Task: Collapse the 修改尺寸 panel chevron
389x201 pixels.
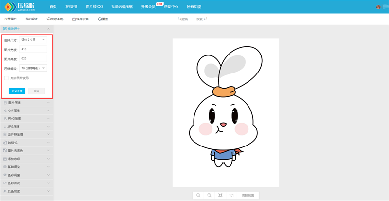Action: click(48, 29)
